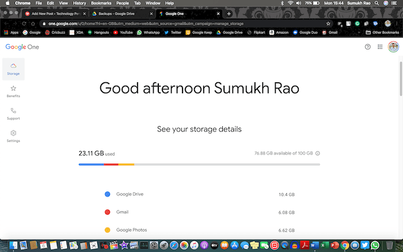This screenshot has width=403, height=252.
Task: Open Chrome's three-dot menu
Action: 397,24
